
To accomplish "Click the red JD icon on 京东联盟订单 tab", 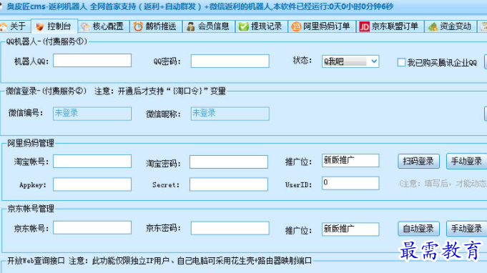I will pos(364,26).
